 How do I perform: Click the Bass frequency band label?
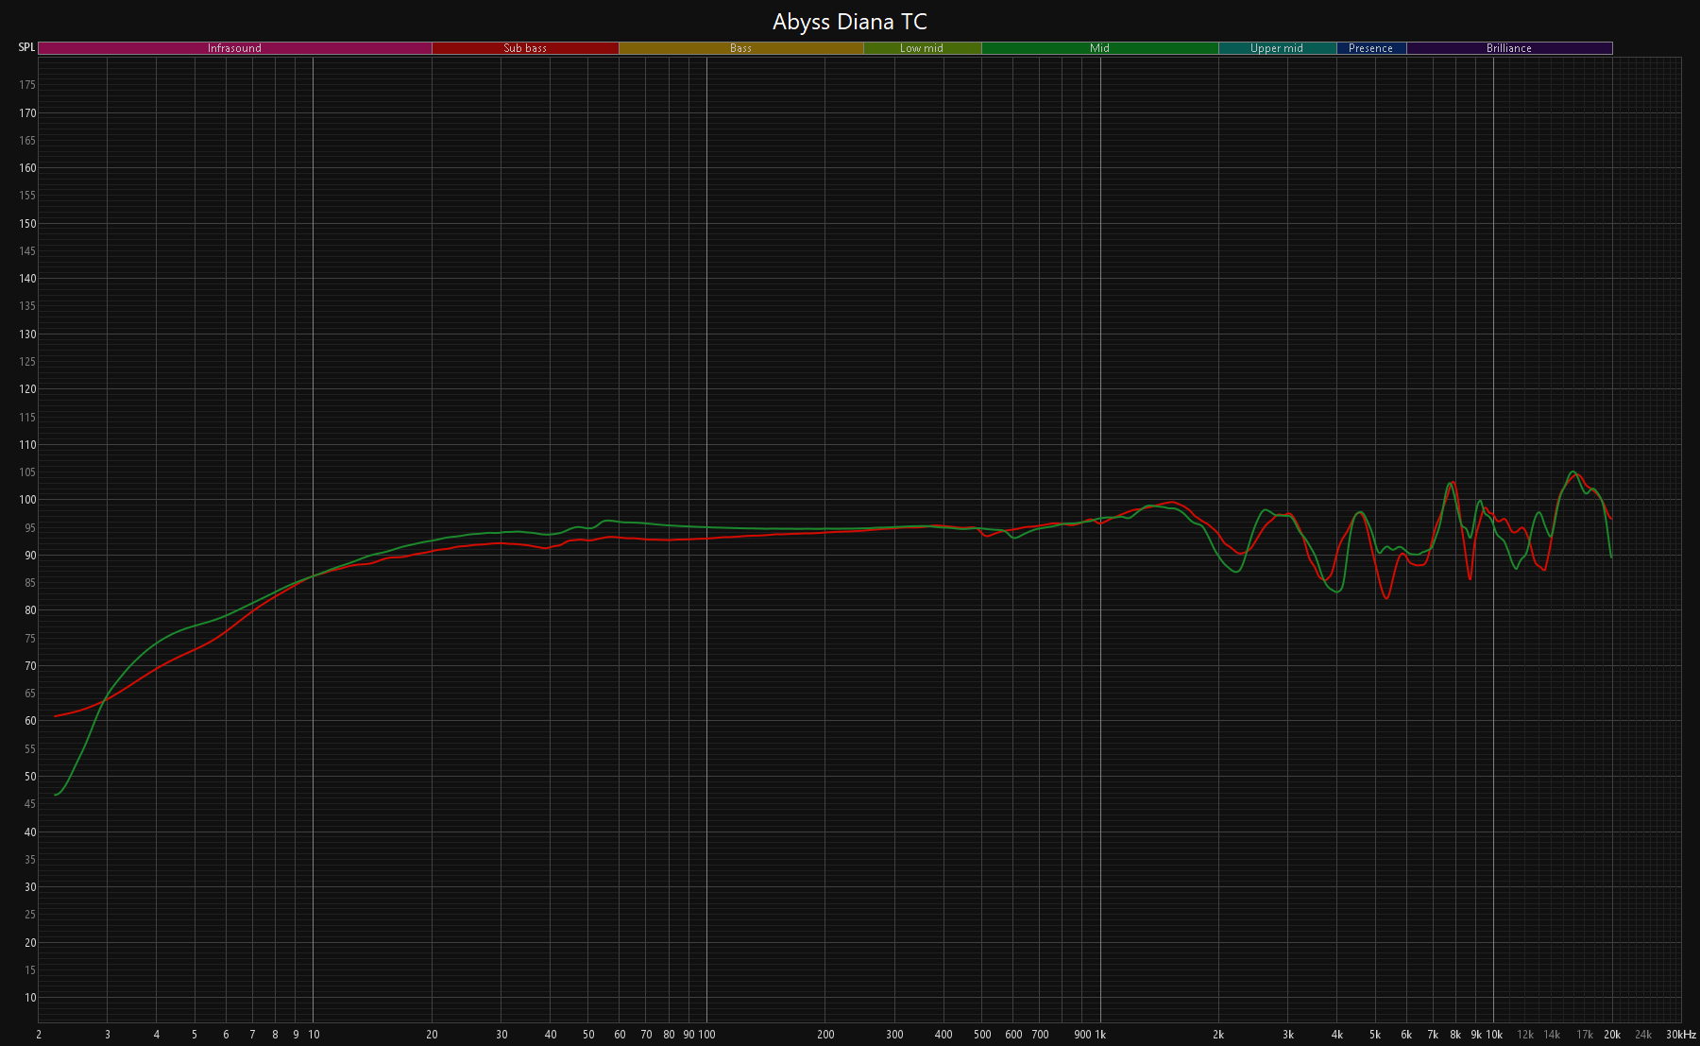coord(740,48)
